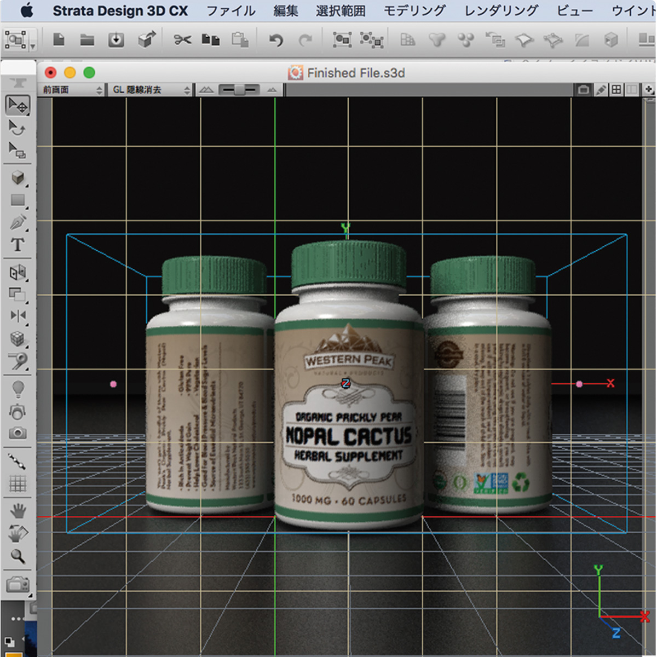Click the Save toolbar icon
Image resolution: width=657 pixels, height=657 pixels.
[x=116, y=39]
